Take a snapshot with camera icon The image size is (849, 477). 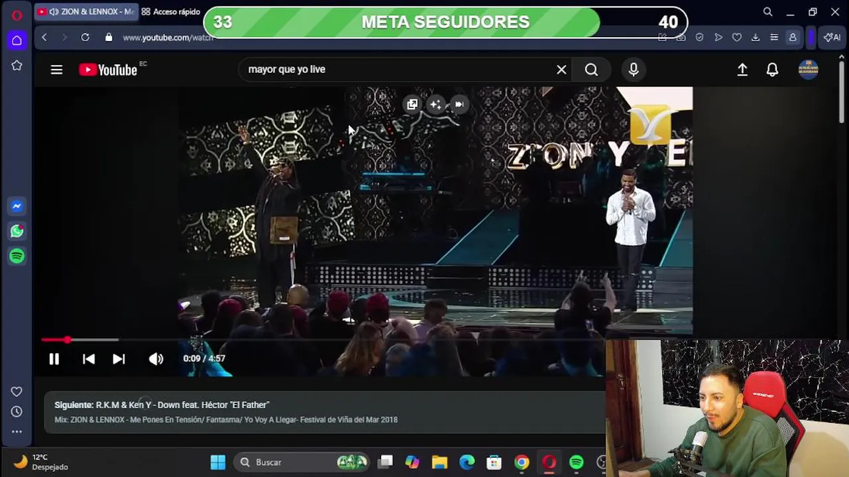tap(681, 38)
